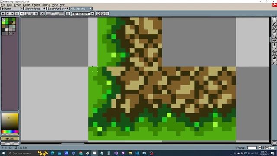Viewport: 277px width, 156px height.
Task: Open the Edit menu
Action: [x=10, y=5]
